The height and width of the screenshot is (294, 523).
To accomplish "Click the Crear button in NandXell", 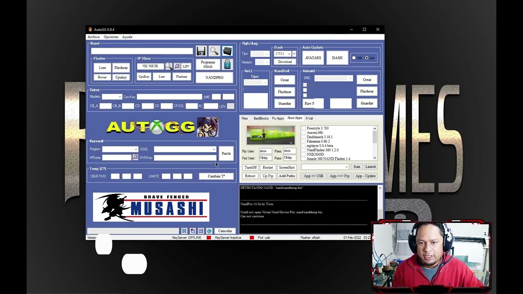I will point(285,80).
